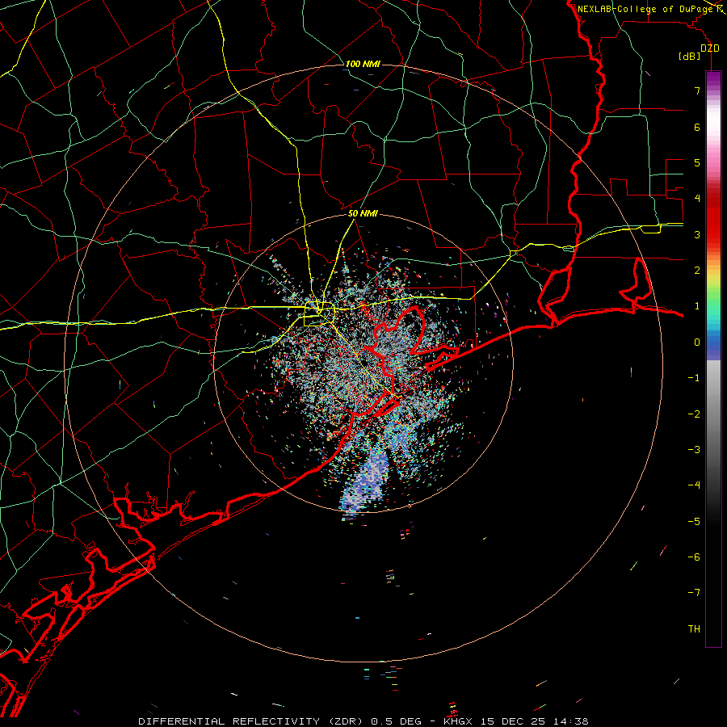Click the DZD [dB] legend title
This screenshot has height=727, width=727.
point(700,52)
